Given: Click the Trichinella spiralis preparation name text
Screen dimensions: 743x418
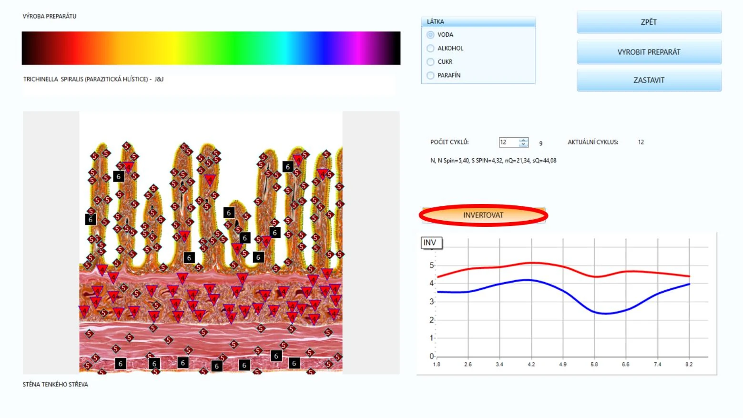Looking at the screenshot, I should (x=93, y=79).
